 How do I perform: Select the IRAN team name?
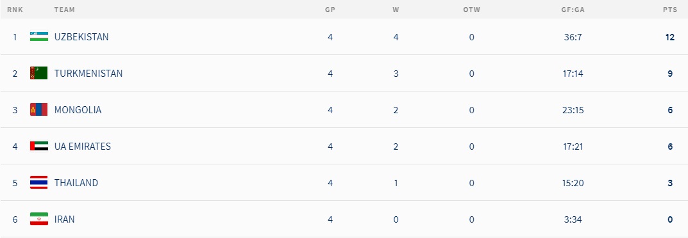tap(65, 219)
